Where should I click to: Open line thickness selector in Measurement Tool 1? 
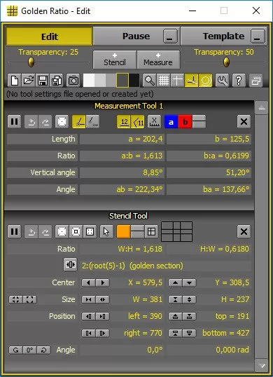[x=199, y=122]
